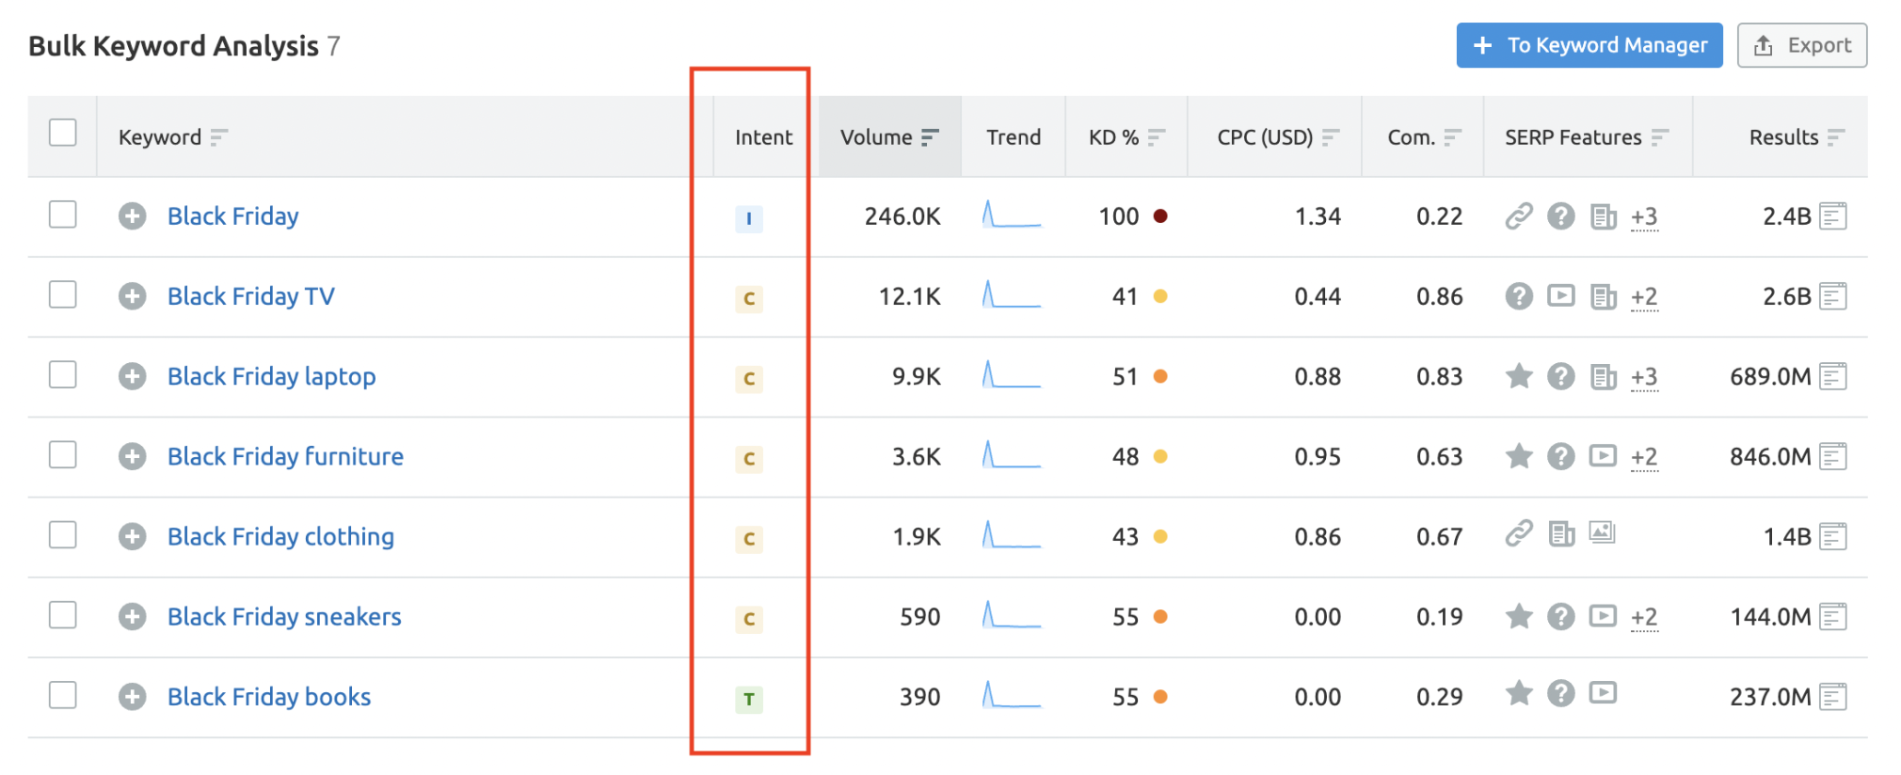The image size is (1901, 775).
Task: Click the image pack icon for Black Friday clothing
Action: [1602, 533]
